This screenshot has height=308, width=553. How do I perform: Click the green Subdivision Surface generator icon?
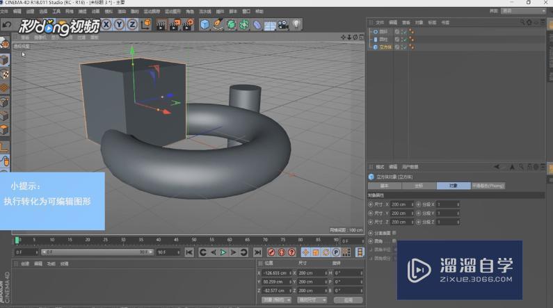(231, 24)
